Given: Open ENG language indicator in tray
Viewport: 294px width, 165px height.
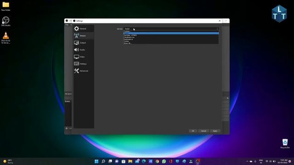Looking at the screenshot, I should [261, 161].
